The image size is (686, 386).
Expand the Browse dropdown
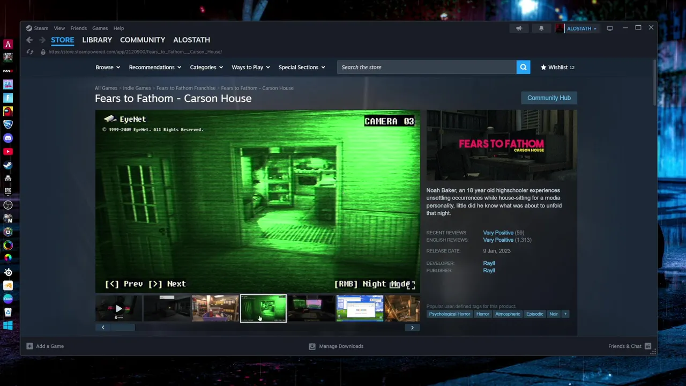108,67
